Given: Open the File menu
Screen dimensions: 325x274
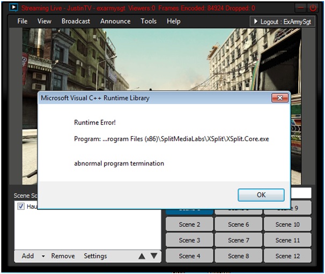Looking at the screenshot, I should (23, 21).
